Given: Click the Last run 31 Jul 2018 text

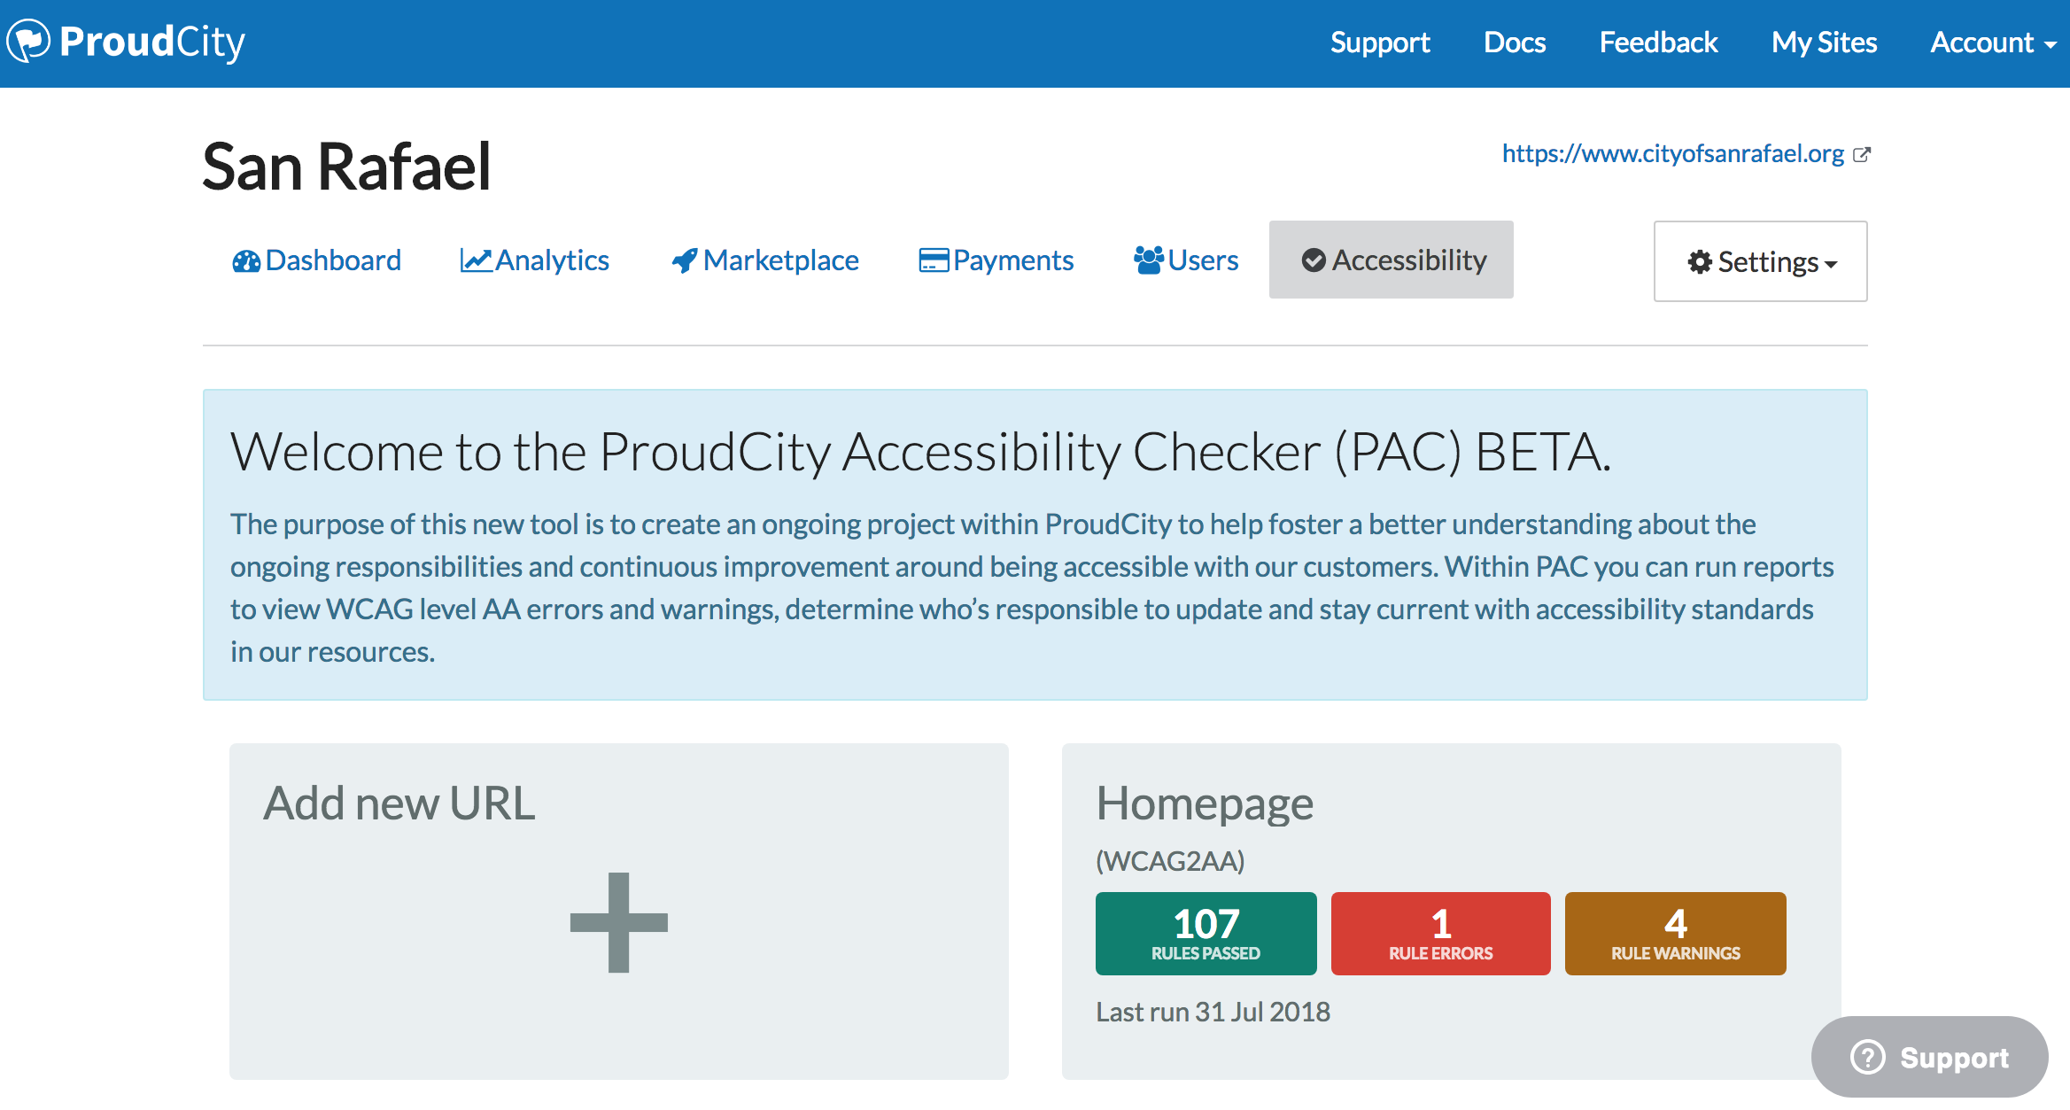Looking at the screenshot, I should pyautogui.click(x=1213, y=1012).
